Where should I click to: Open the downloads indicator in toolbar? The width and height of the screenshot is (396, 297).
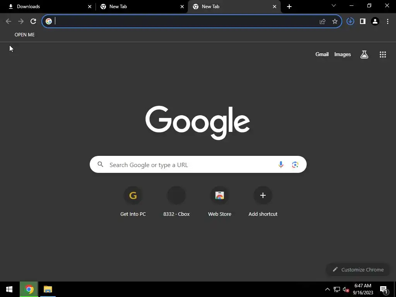(x=350, y=22)
